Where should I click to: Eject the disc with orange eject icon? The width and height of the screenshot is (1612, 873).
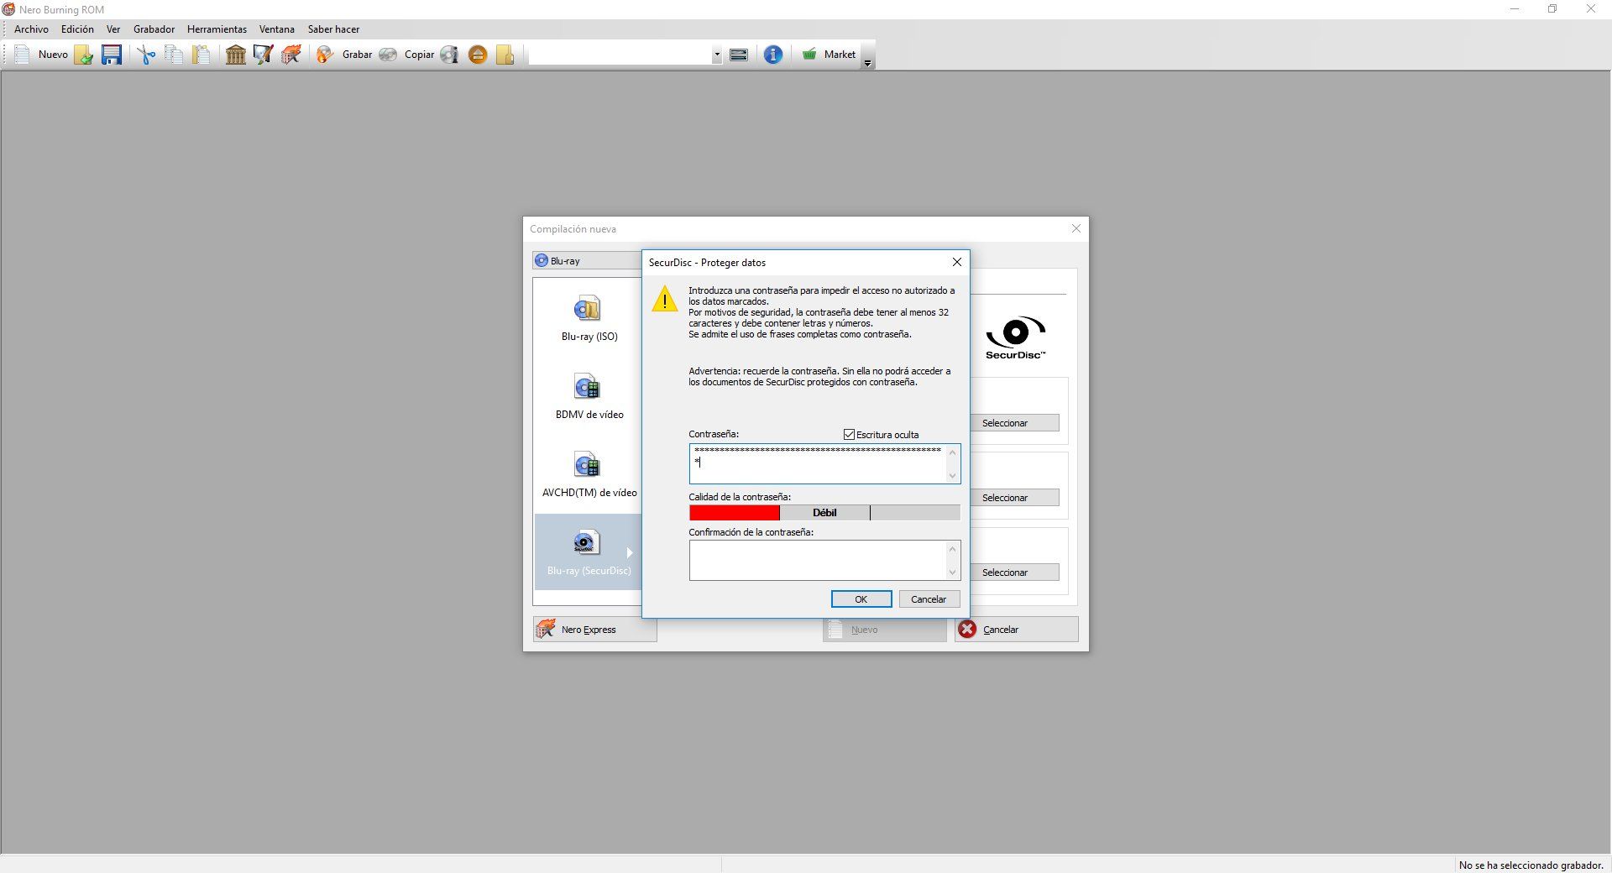pyautogui.click(x=478, y=55)
